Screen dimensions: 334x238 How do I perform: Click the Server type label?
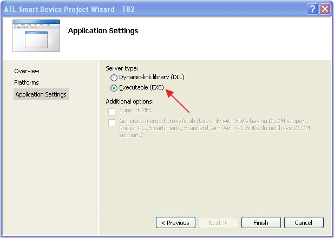pyautogui.click(x=122, y=68)
